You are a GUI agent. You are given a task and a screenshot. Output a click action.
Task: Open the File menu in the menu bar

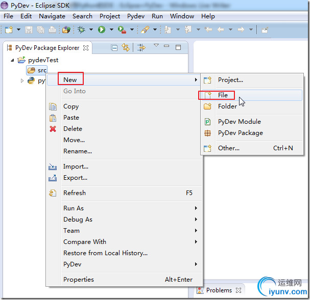click(x=9, y=16)
